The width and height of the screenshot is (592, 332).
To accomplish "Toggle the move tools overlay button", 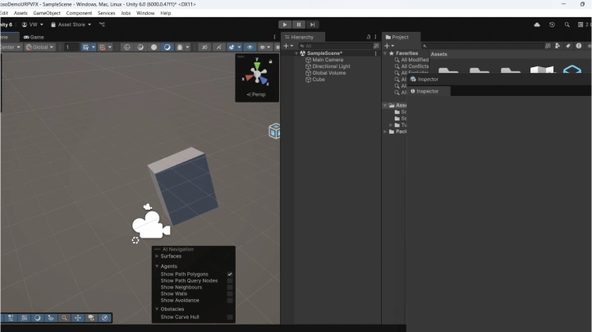I will pyautogui.click(x=78, y=318).
